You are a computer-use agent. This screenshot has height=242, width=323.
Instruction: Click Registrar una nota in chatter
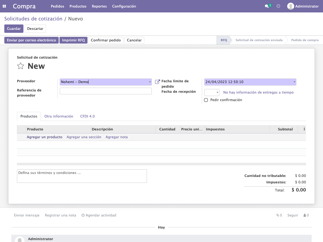click(x=61, y=215)
